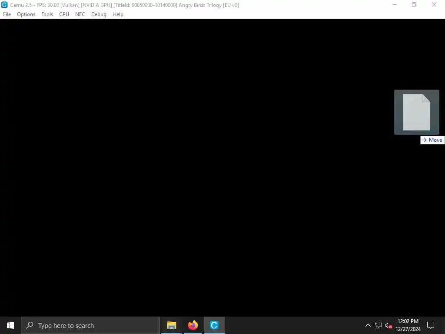Minimize the Cemu window

[x=395, y=4]
